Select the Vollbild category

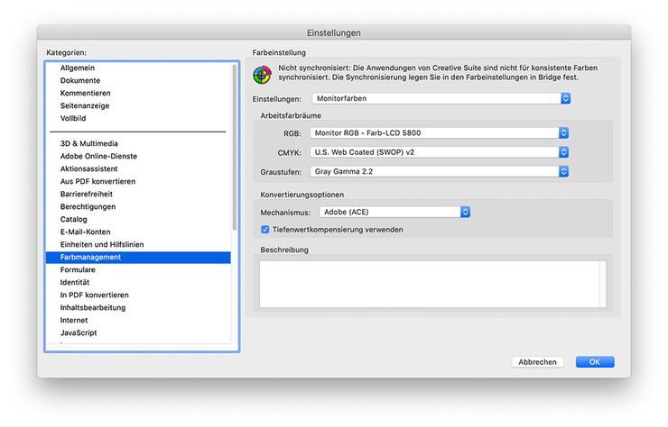click(x=138, y=119)
